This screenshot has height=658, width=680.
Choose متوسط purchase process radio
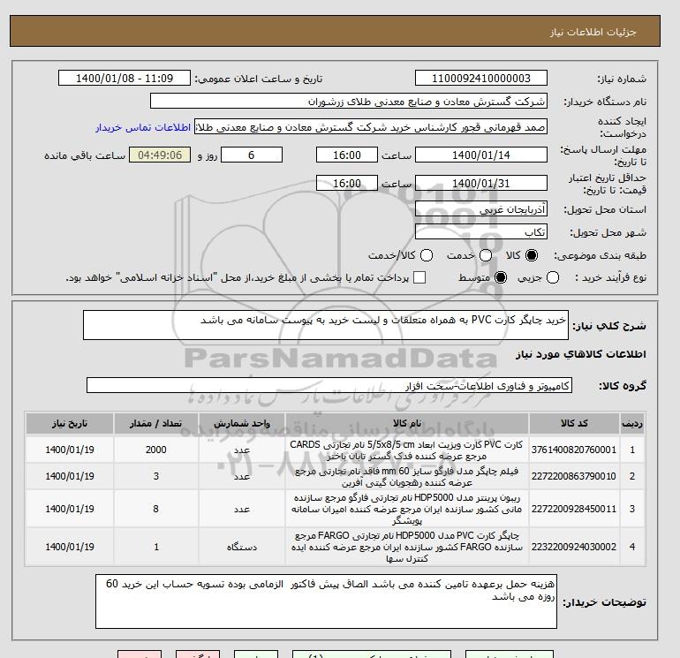click(501, 277)
